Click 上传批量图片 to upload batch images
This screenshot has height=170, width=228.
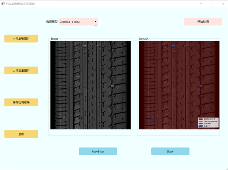coord(21,70)
